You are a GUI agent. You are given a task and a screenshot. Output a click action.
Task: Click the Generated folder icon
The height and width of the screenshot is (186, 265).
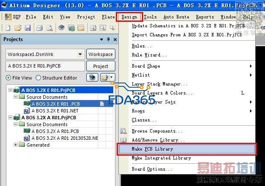point(22,145)
